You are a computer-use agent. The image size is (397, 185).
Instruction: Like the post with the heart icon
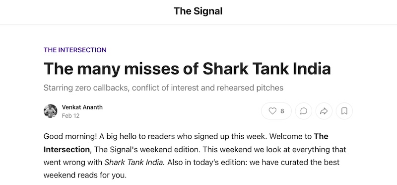[x=272, y=111]
